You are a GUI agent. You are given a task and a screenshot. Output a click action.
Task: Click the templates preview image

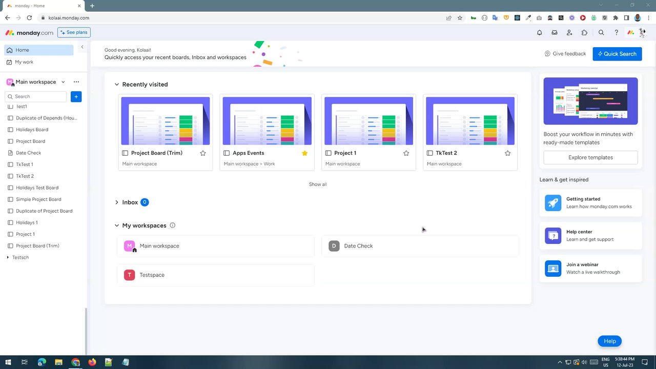coord(590,101)
